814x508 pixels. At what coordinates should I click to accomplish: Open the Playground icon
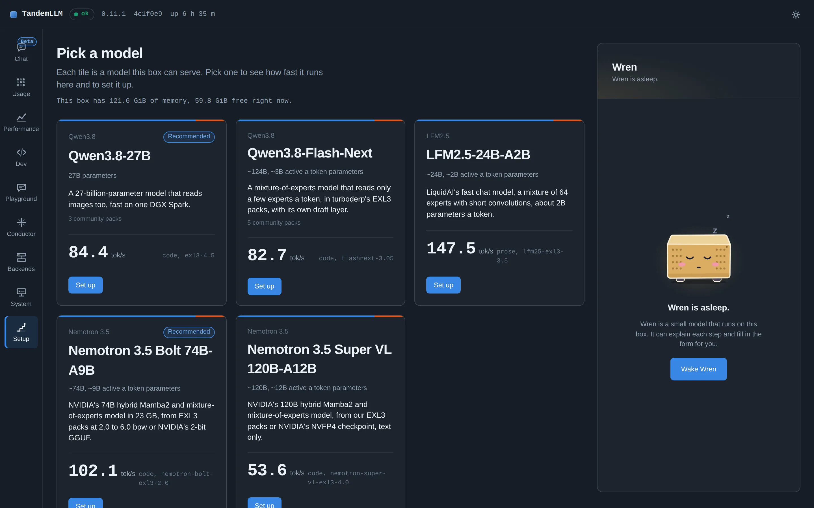21,187
